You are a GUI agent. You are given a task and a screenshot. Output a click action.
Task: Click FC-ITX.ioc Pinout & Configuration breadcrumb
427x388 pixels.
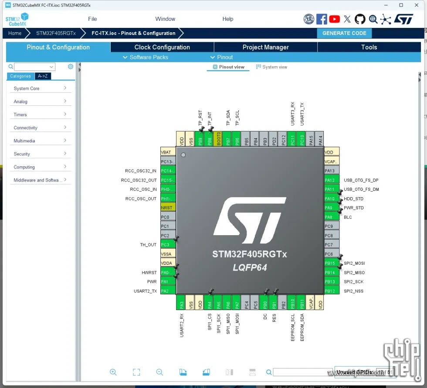133,33
